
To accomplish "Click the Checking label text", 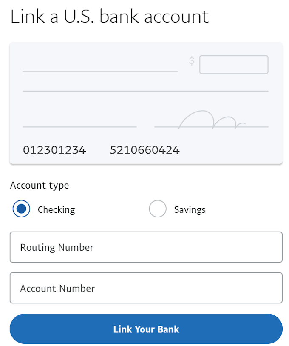I will [57, 209].
